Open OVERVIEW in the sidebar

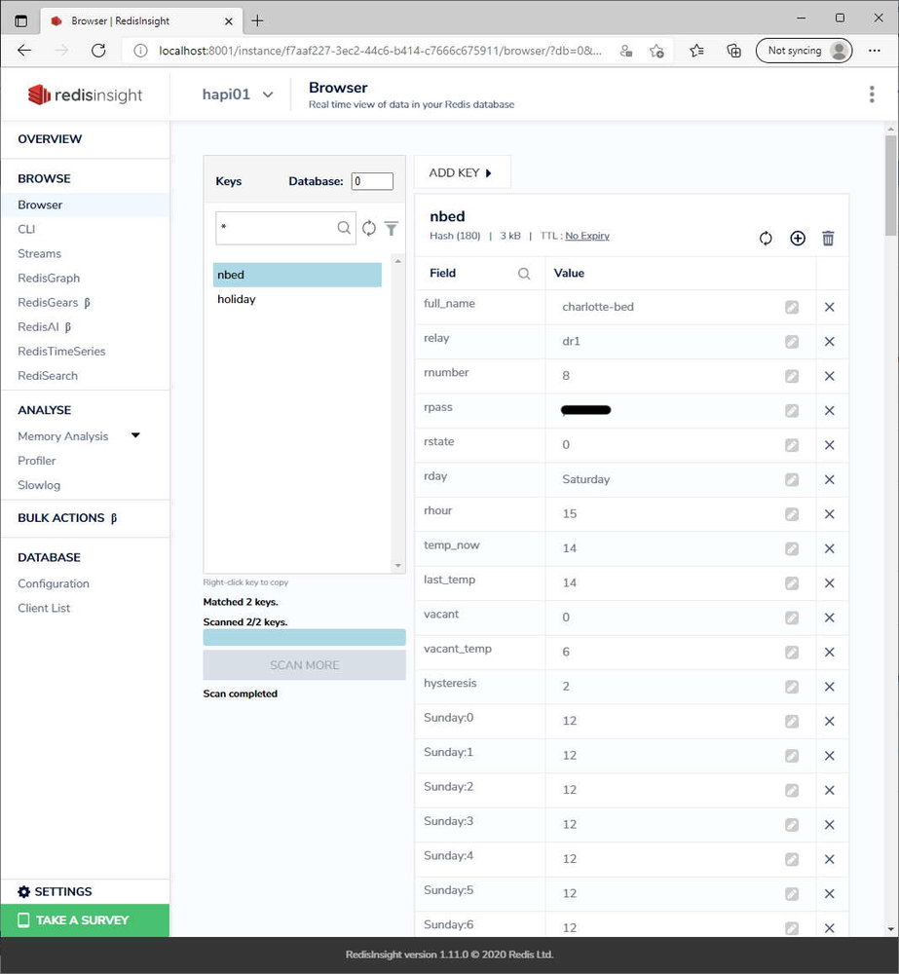point(50,139)
